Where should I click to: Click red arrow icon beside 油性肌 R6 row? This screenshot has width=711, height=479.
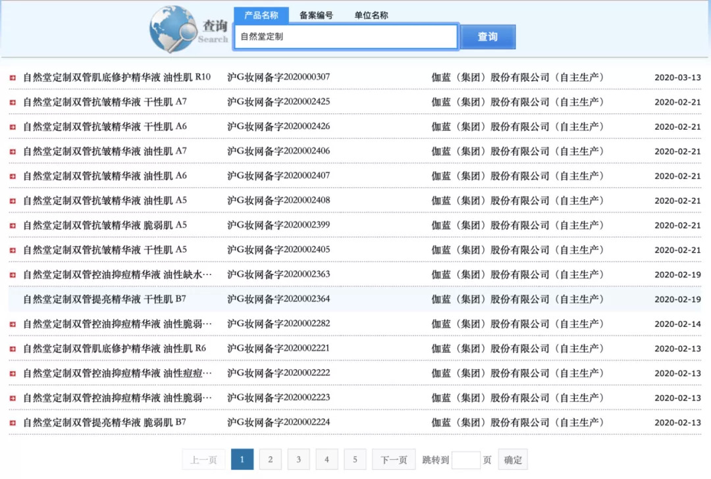13,349
